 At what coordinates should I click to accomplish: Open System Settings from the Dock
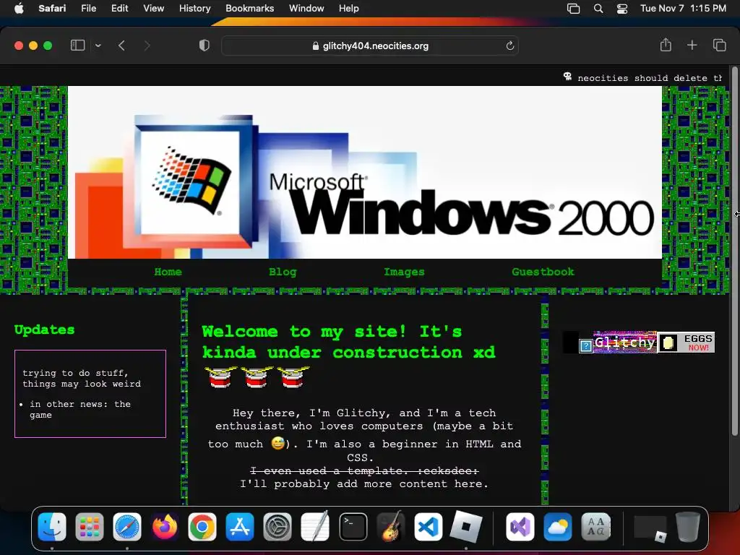click(x=277, y=527)
